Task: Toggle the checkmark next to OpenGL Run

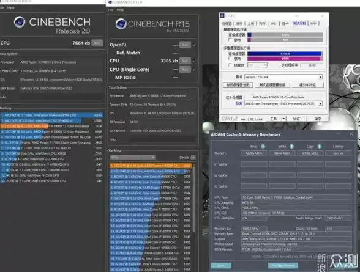Action: 194,45
